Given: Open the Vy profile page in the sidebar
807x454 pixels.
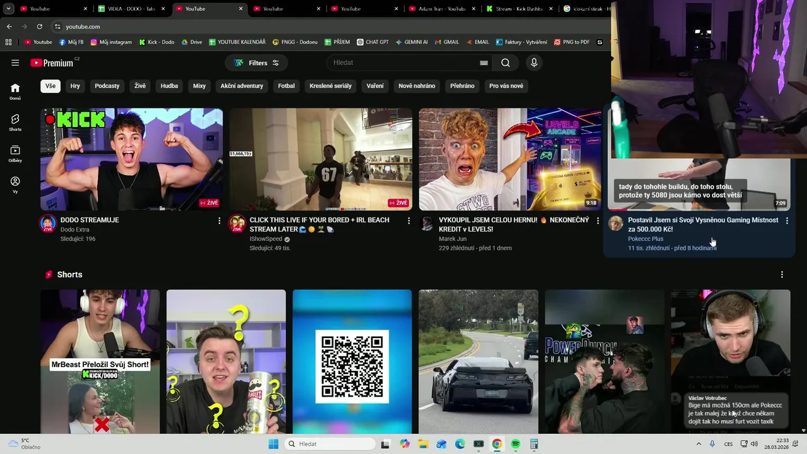Looking at the screenshot, I should point(15,184).
